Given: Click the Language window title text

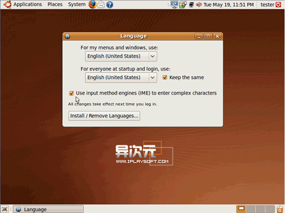Looking at the screenshot, I should click(133, 36).
